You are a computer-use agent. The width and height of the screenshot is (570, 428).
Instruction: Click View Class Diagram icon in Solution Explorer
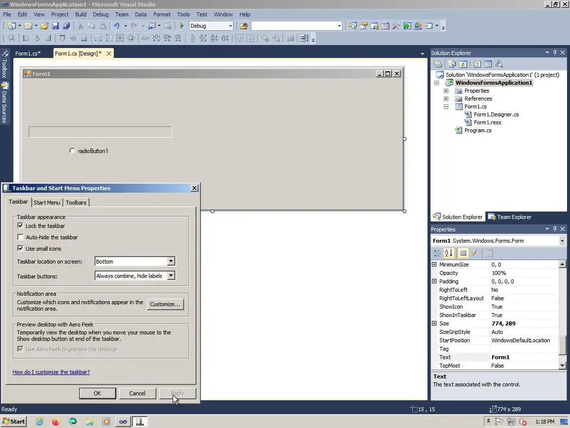499,64
